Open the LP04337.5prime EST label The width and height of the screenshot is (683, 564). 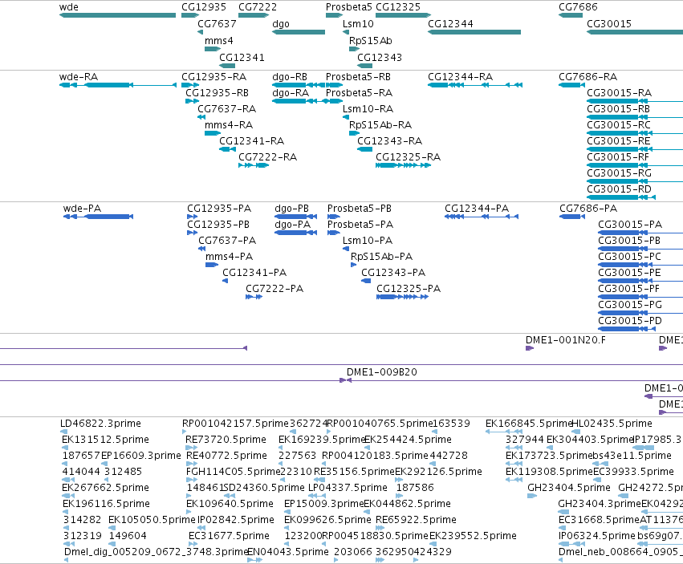tap(348, 488)
